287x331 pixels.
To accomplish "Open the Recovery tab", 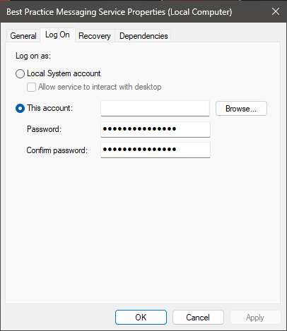I will pyautogui.click(x=95, y=36).
